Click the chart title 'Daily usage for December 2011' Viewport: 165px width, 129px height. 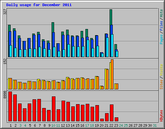39,5
